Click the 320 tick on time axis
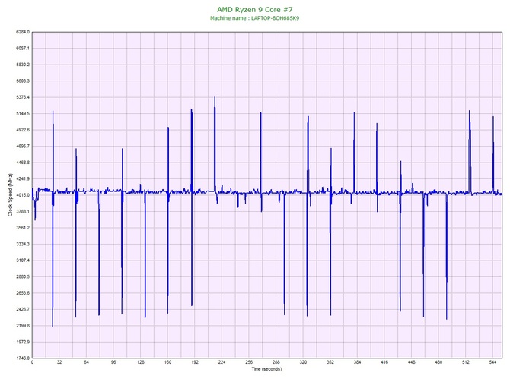The image size is (510, 382). click(x=303, y=362)
